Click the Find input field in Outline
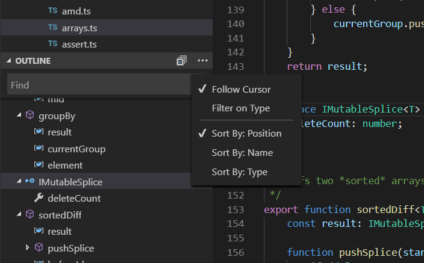Image resolution: width=424 pixels, height=263 pixels. click(96, 85)
